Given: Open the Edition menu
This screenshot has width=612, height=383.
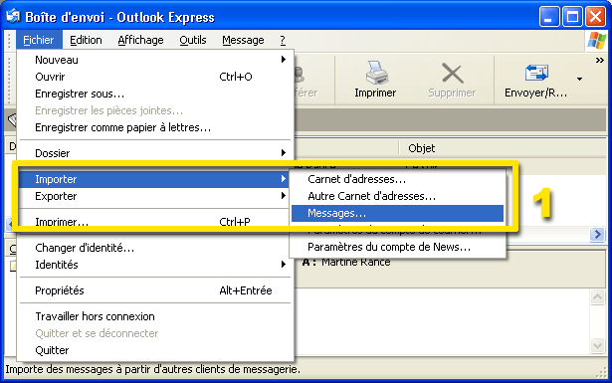Looking at the screenshot, I should (x=86, y=40).
